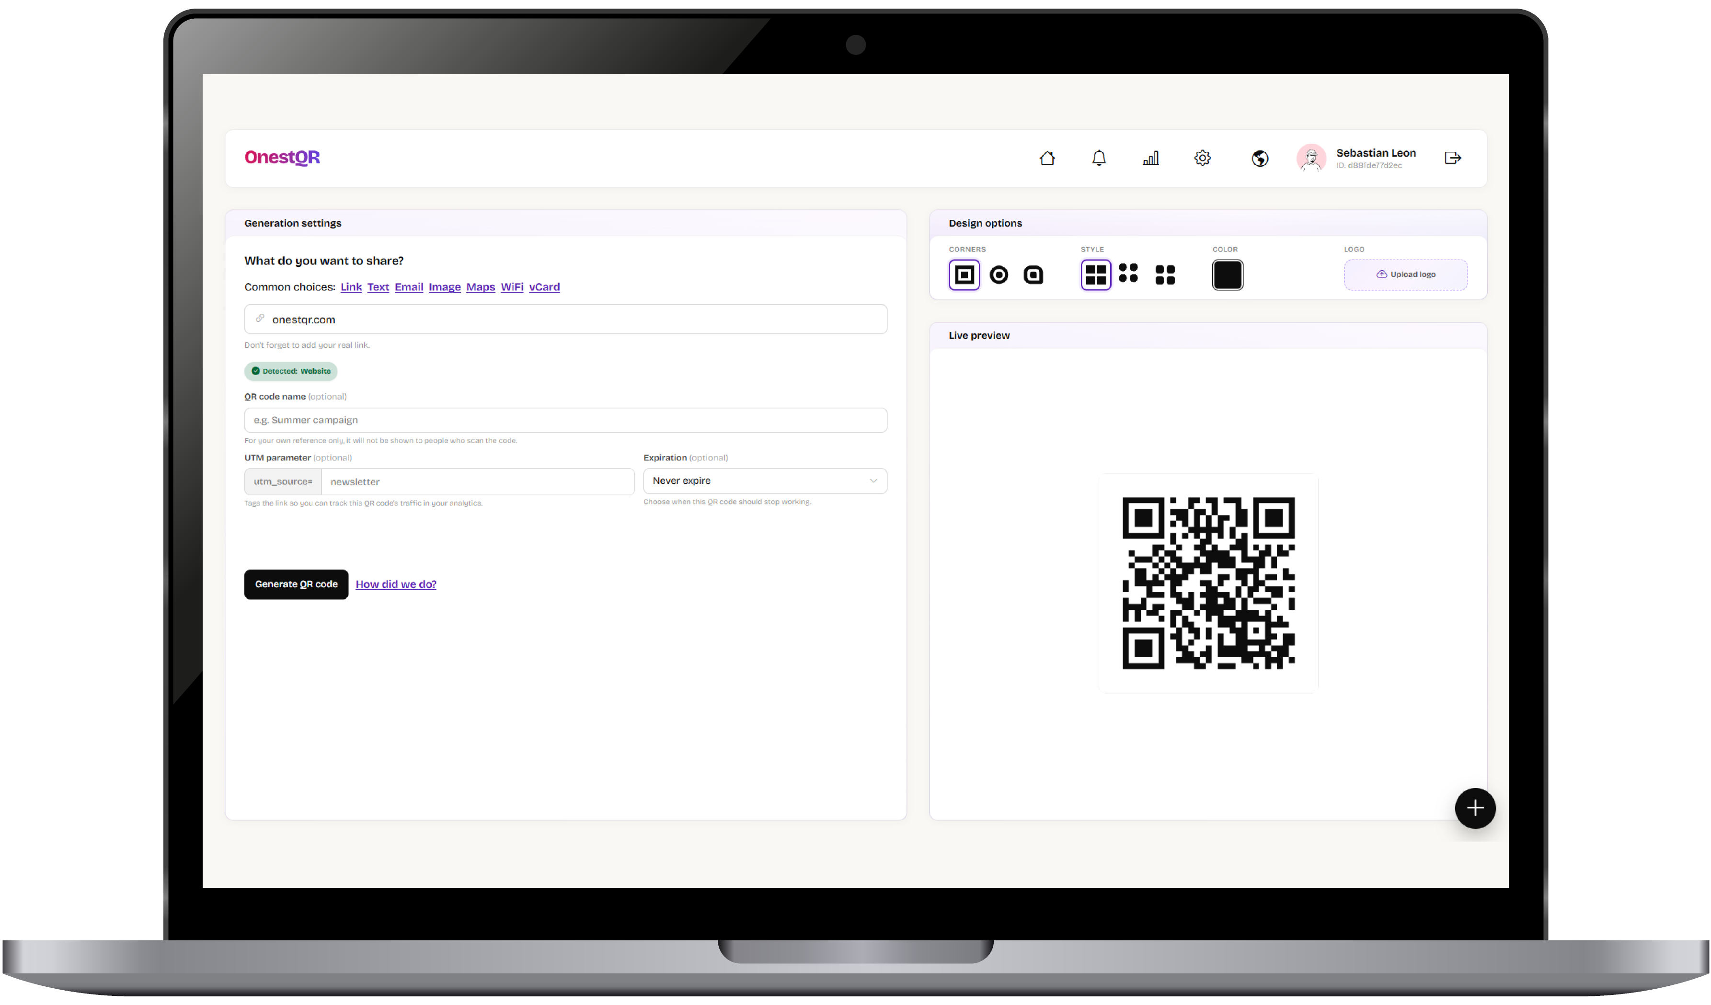The image size is (1711, 1005).
Task: Click the Sebastian Leon user name
Action: coord(1376,153)
